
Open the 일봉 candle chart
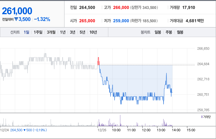pyautogui.click(x=158, y=32)
